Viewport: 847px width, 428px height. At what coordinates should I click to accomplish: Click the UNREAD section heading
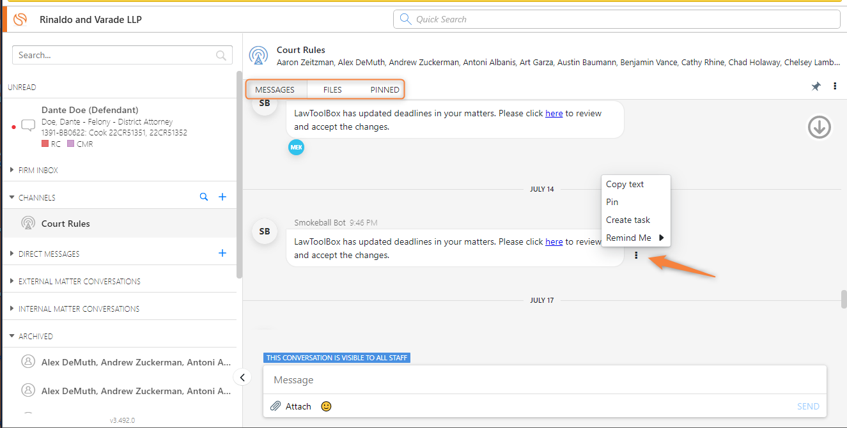pyautogui.click(x=22, y=88)
